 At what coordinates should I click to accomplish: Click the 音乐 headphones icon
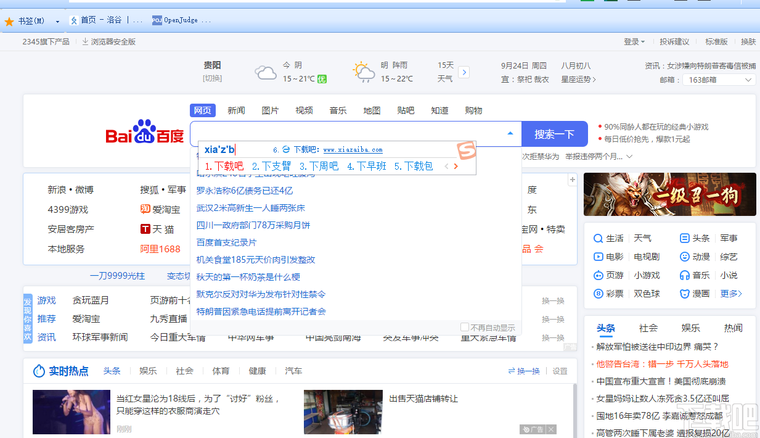(x=684, y=275)
